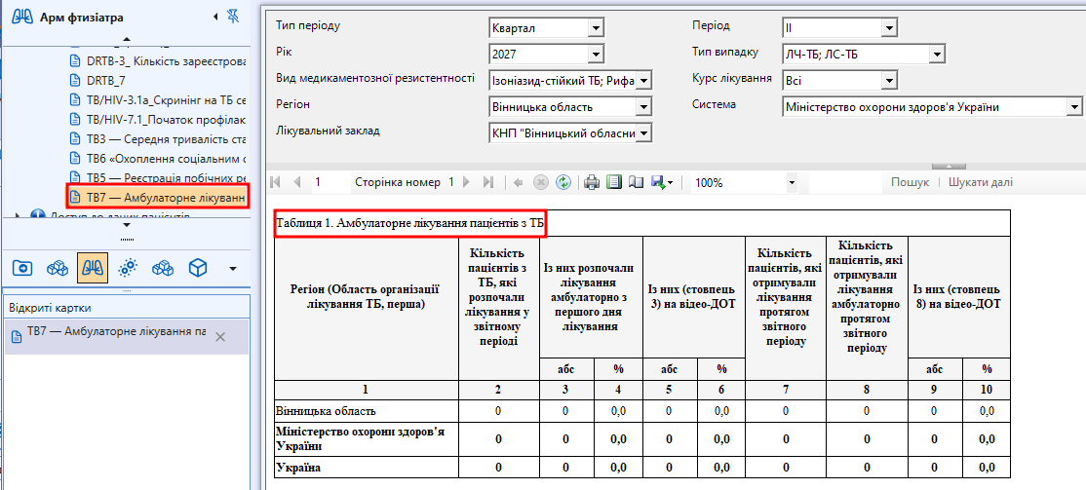The width and height of the screenshot is (1086, 490).
Task: Switch to print layout view
Action: [x=613, y=183]
